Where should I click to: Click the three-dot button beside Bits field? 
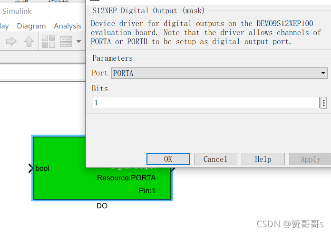click(323, 103)
